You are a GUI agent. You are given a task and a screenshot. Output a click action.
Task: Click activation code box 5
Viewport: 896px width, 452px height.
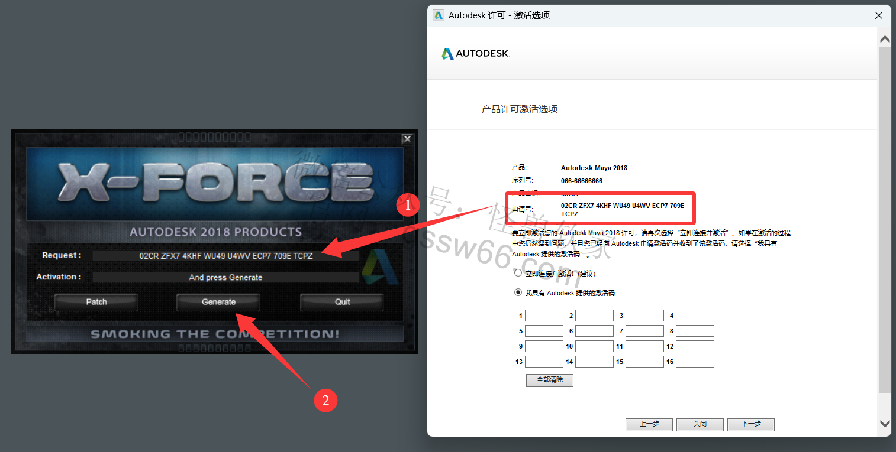click(544, 331)
